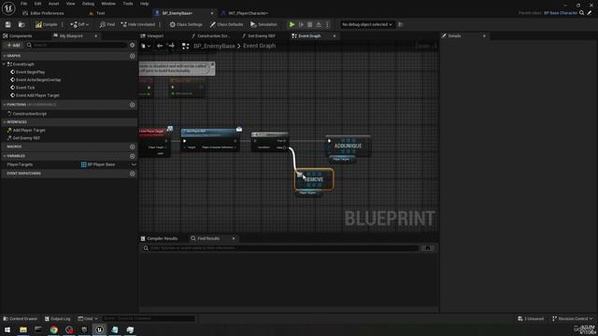Add a new function with plus icon
The width and height of the screenshot is (598, 336).
point(133,105)
